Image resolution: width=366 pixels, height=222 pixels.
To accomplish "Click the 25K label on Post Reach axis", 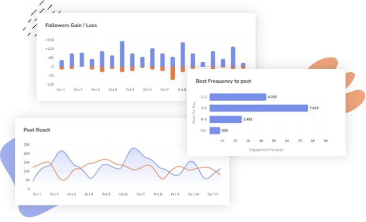I will click(x=27, y=145).
